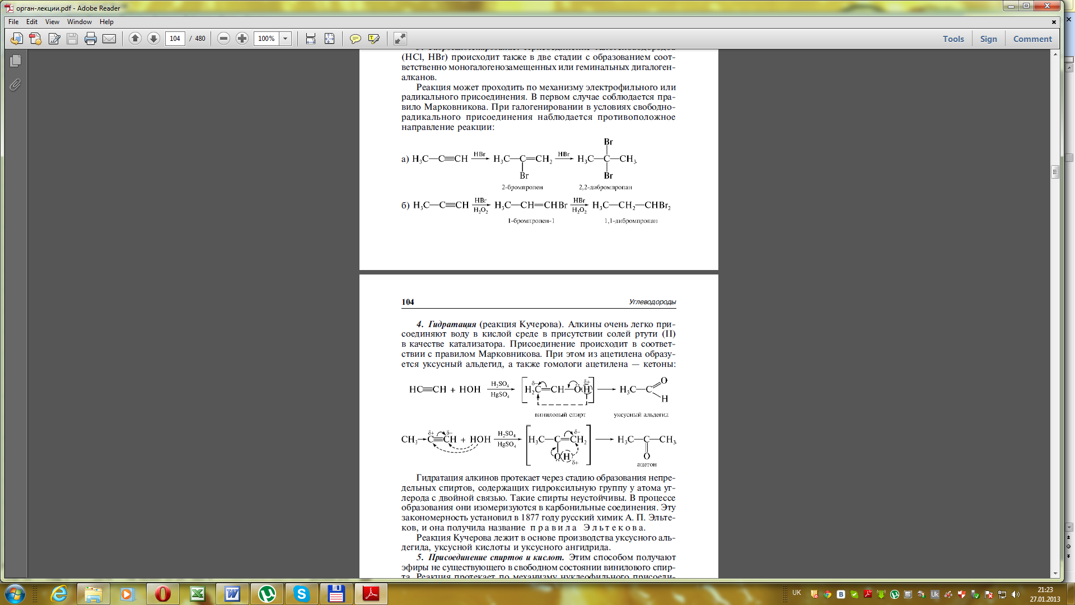Click the label '2-бромпропен' under formula
1075x605 pixels.
pos(522,187)
